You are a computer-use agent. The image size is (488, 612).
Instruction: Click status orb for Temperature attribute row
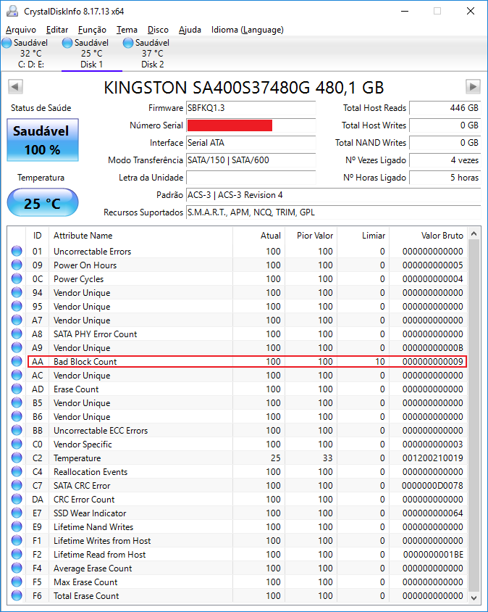tap(17, 458)
